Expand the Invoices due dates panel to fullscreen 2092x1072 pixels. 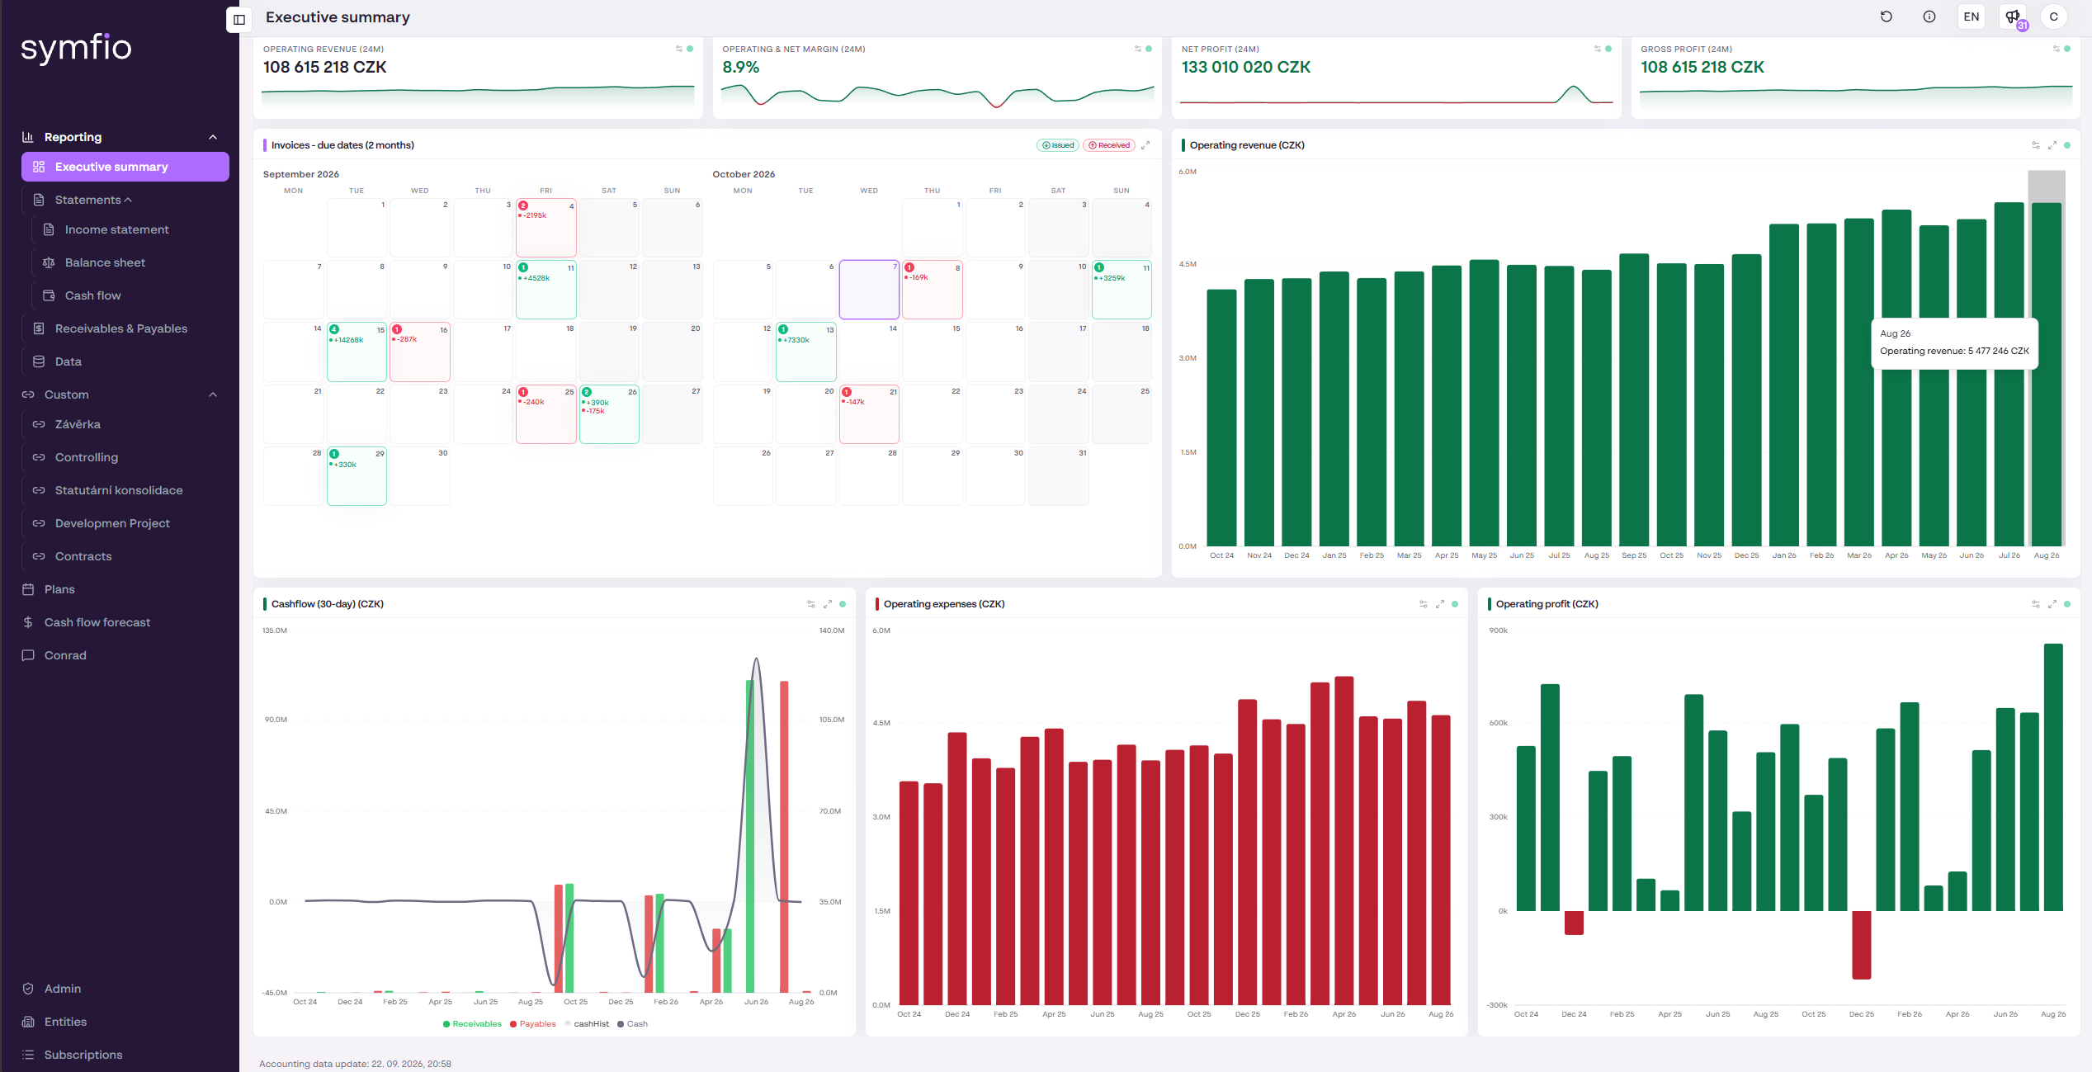(x=1145, y=145)
